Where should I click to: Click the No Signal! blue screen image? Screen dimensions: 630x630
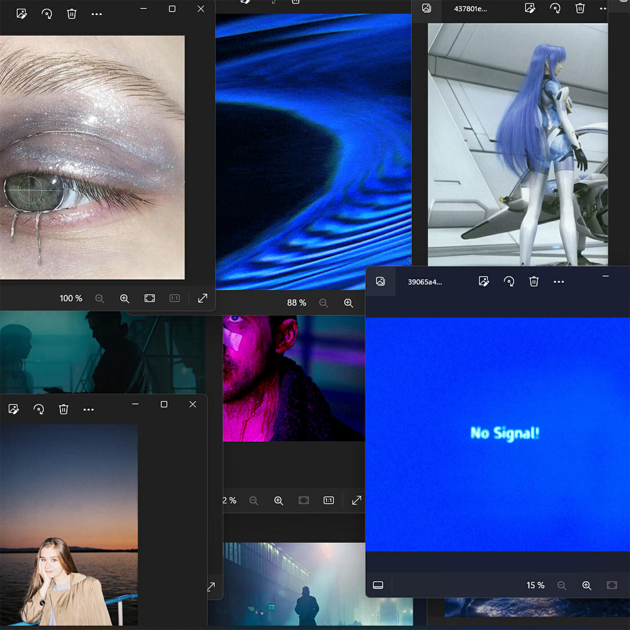pyautogui.click(x=498, y=434)
